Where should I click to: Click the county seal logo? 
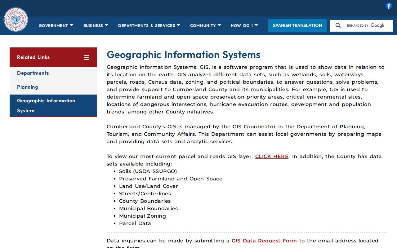16,20
